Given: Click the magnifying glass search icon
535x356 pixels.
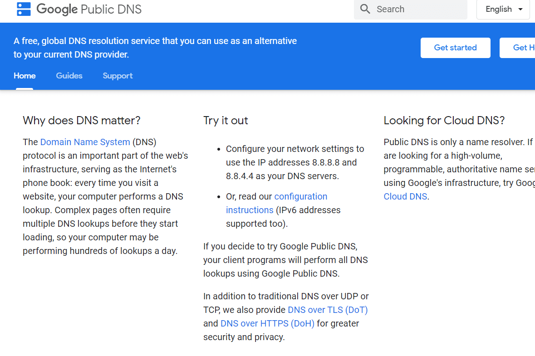Looking at the screenshot, I should [365, 9].
